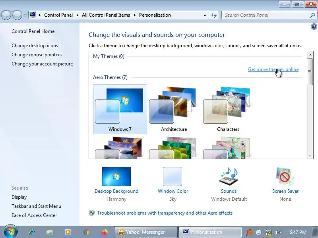Click the theme list scrollbar thumb
The image size is (318, 238).
click(x=310, y=72)
